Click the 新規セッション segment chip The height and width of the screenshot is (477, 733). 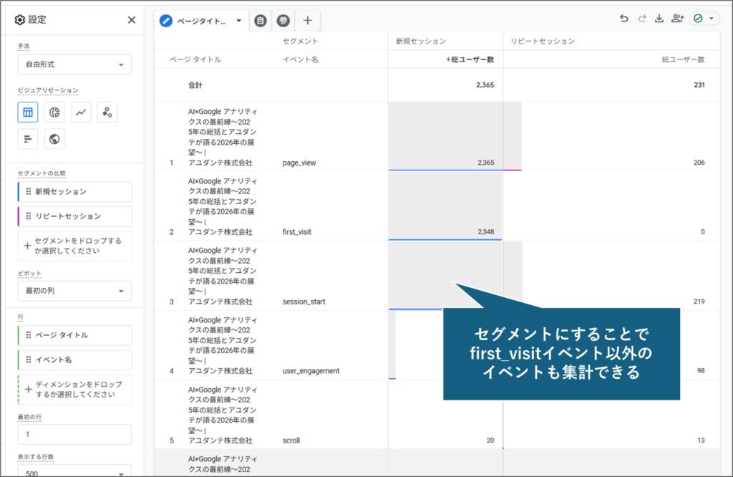point(75,192)
